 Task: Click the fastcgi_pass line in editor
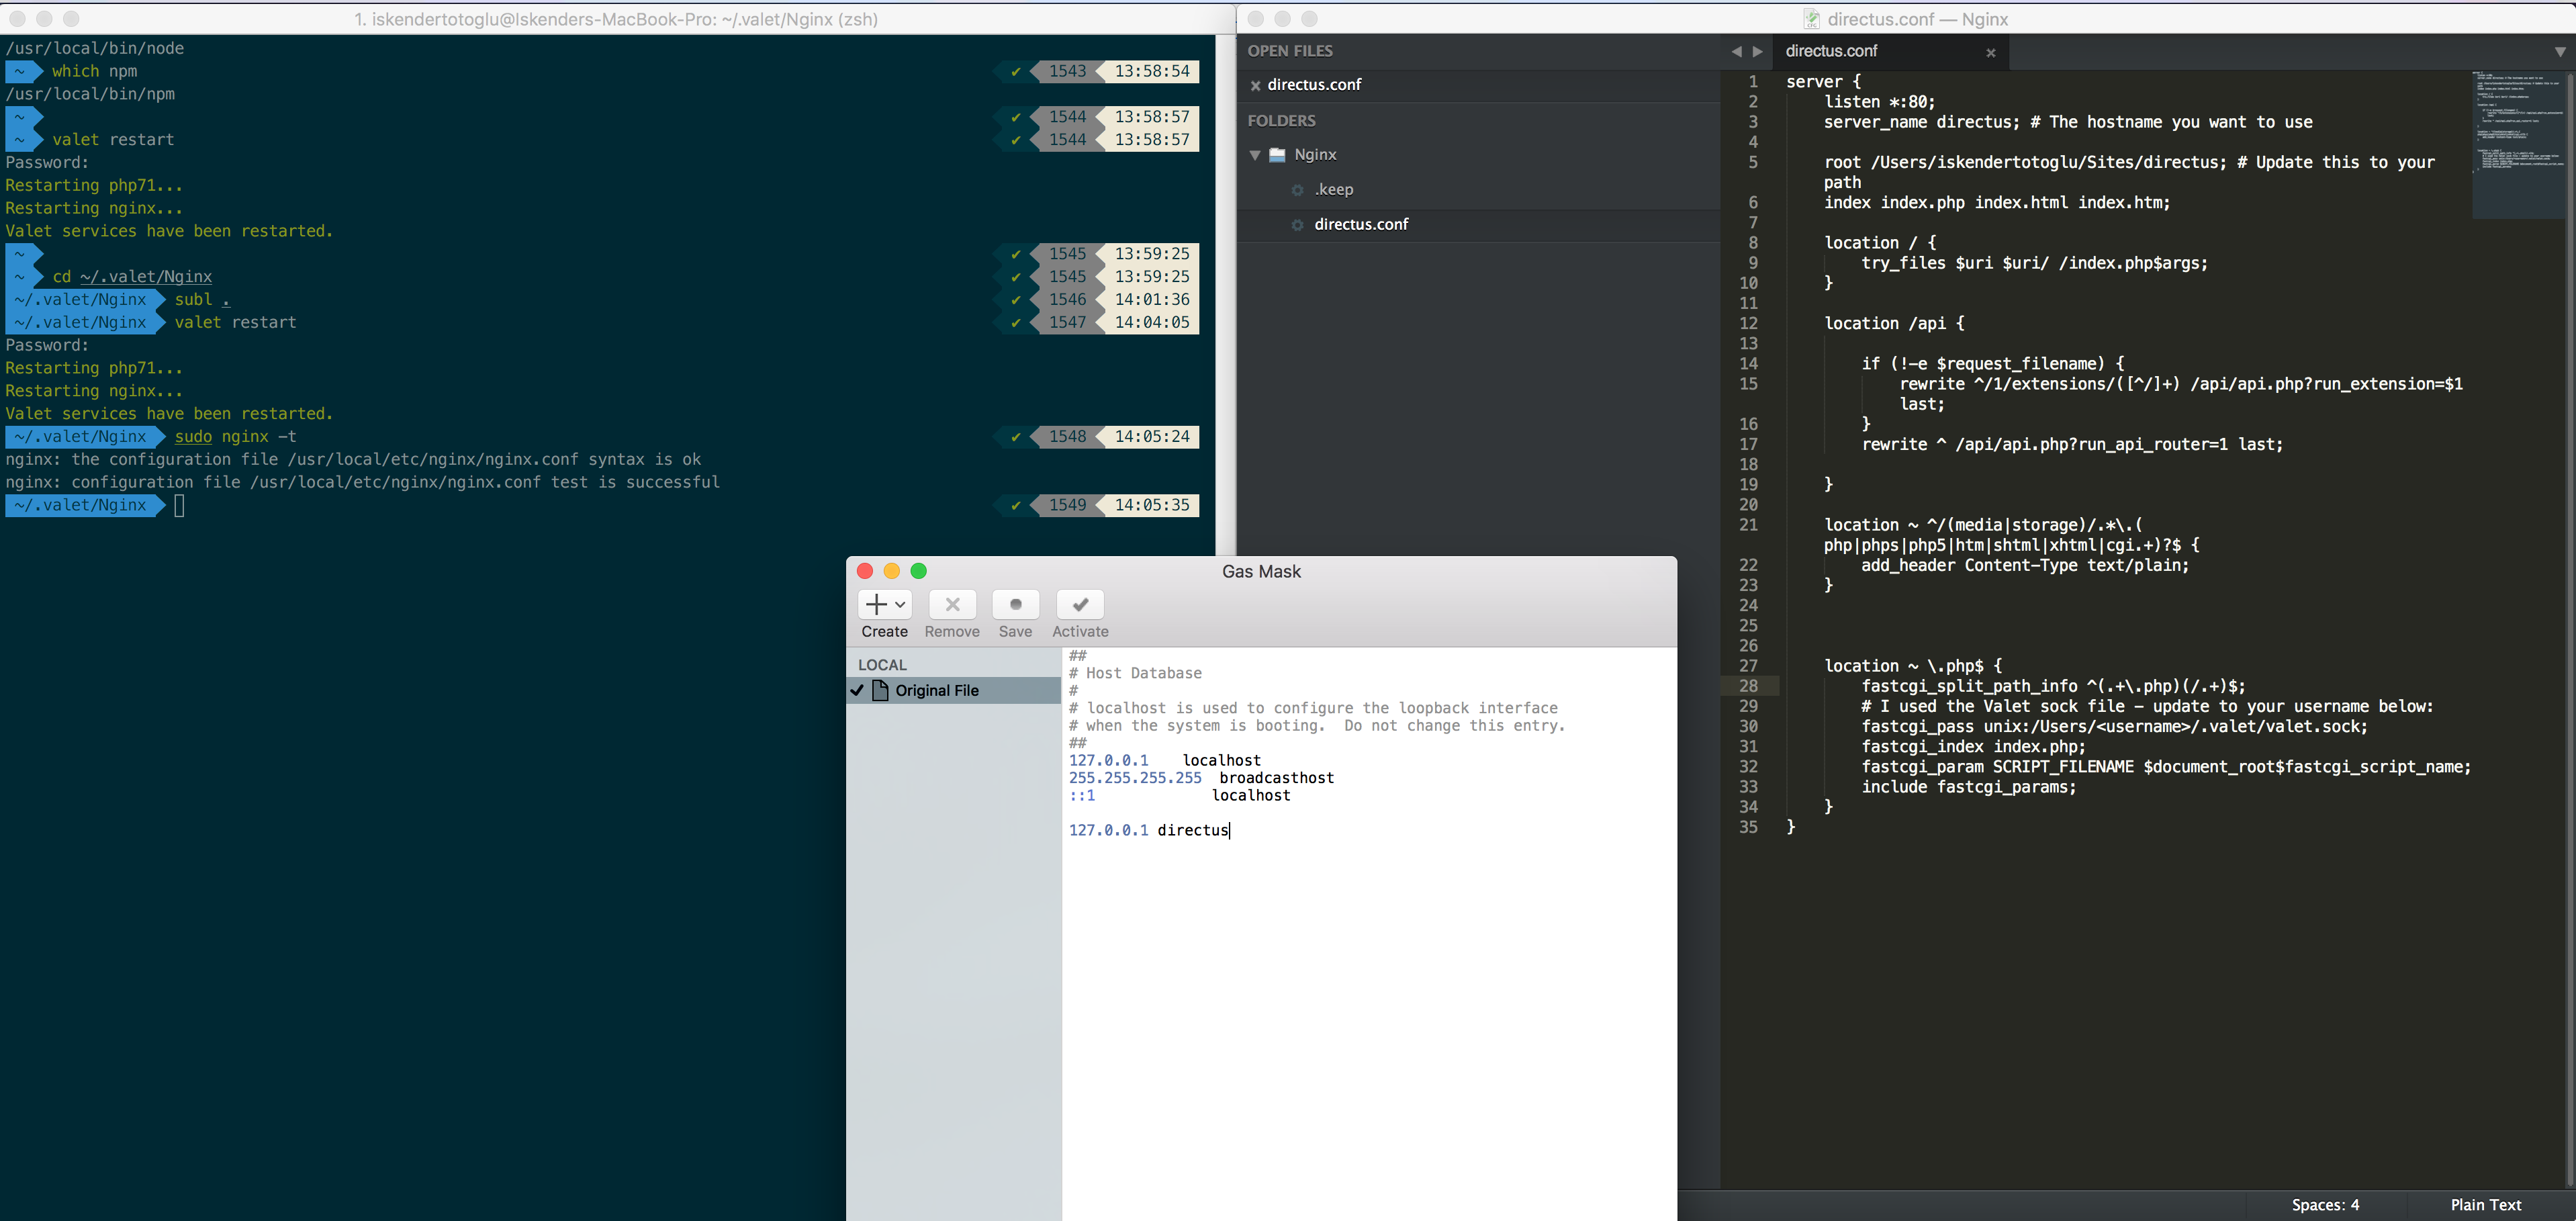pyautogui.click(x=2114, y=727)
